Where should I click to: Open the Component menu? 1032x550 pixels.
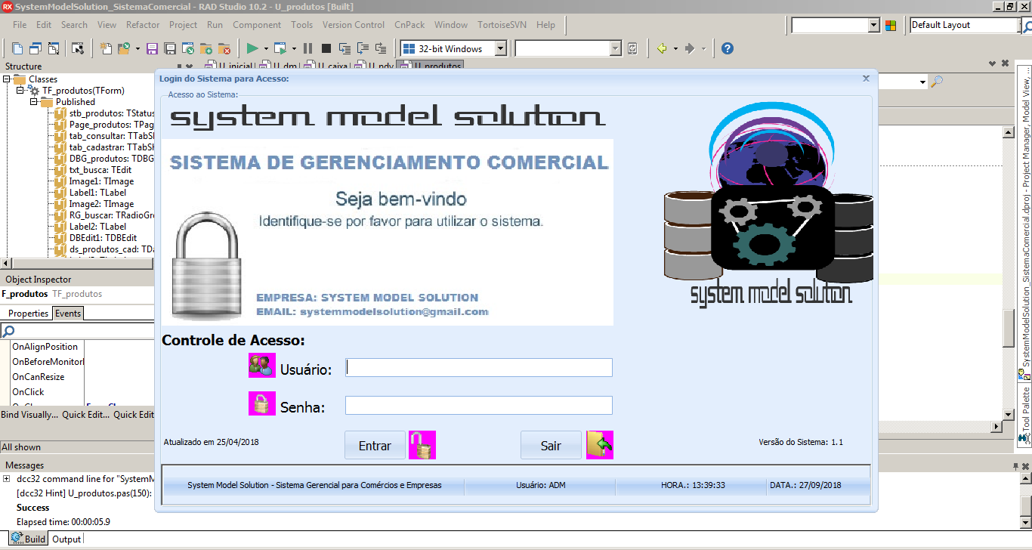click(x=257, y=25)
